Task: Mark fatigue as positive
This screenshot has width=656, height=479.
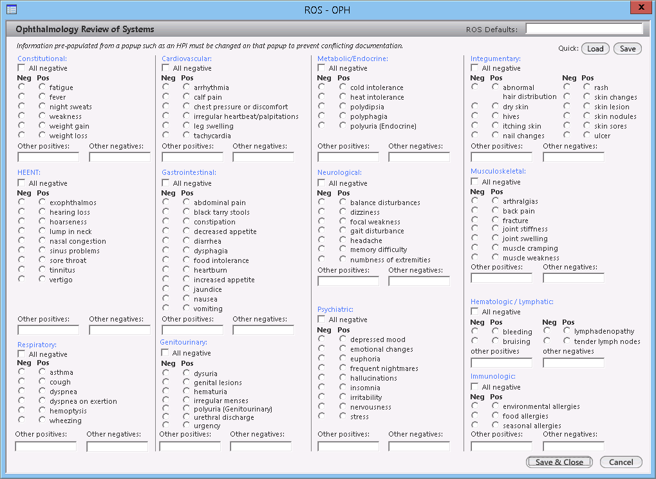Action: click(x=42, y=87)
